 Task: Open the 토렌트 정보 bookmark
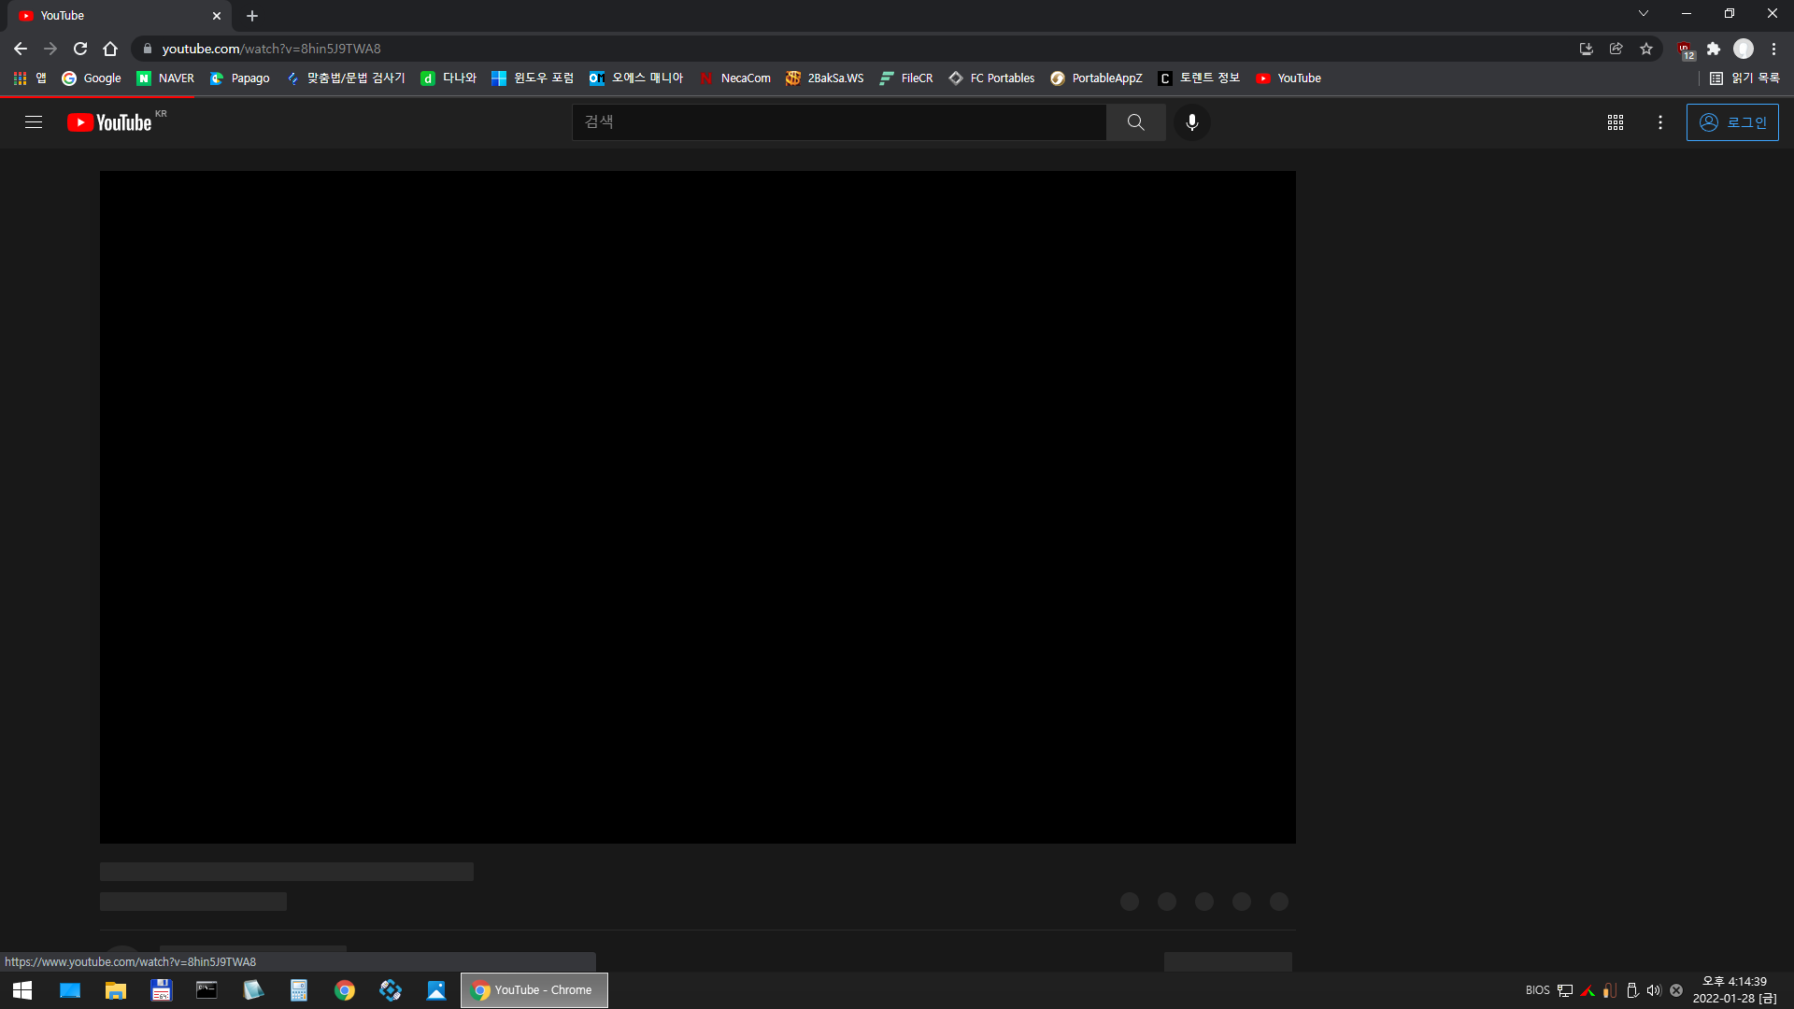1199,78
